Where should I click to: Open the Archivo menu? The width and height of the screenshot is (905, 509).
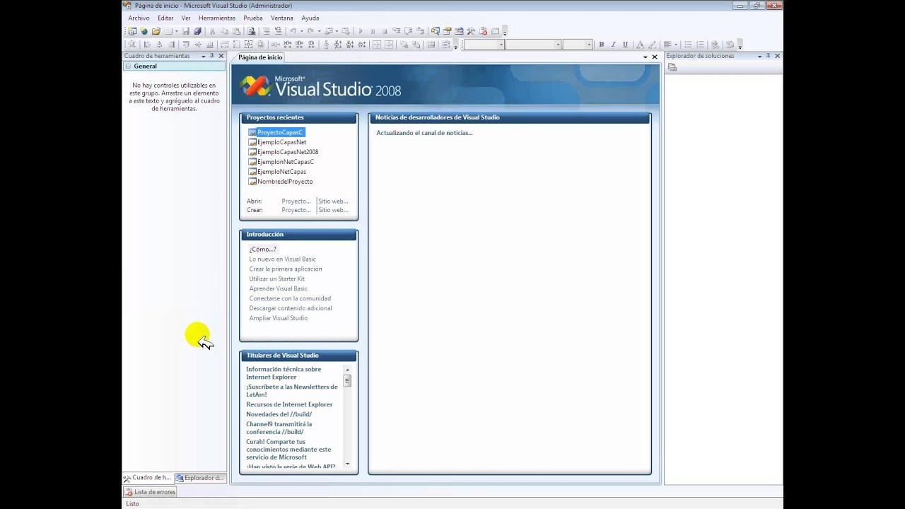(x=139, y=18)
